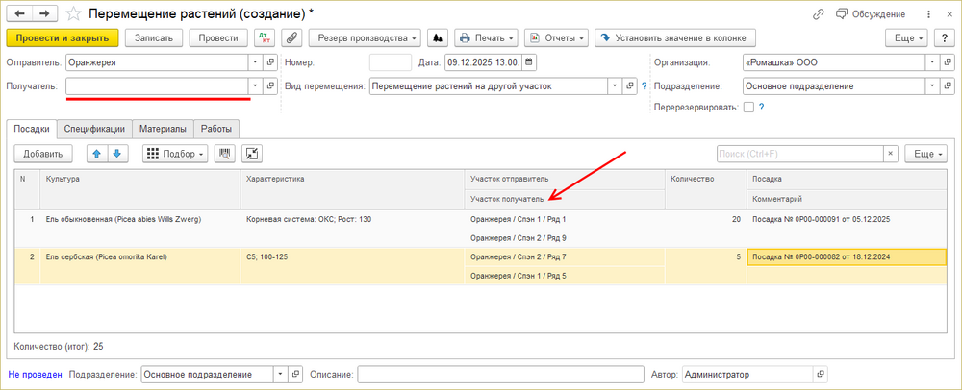Clear the search with the x button
The width and height of the screenshot is (962, 390).
pyautogui.click(x=891, y=154)
